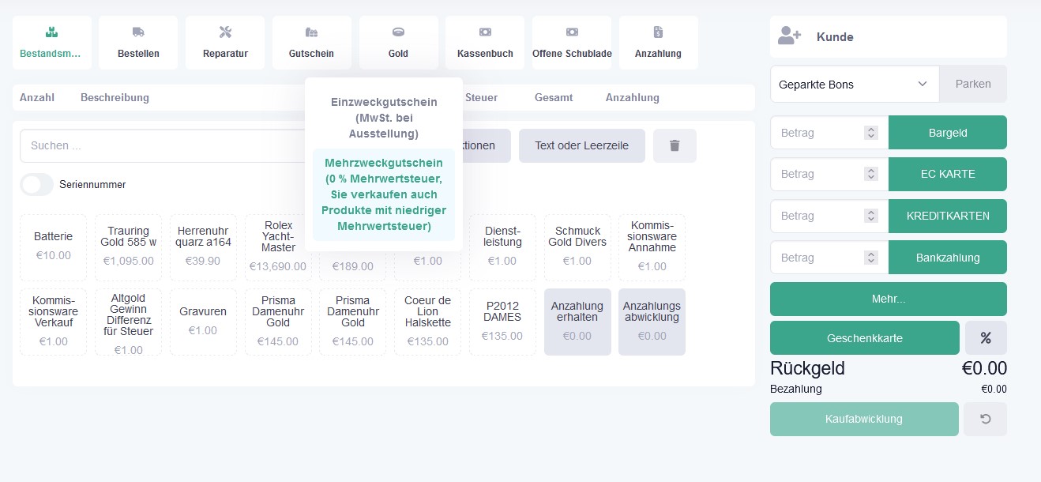
Task: Select Mehrzweckgutschein option in popup
Action: coord(384,194)
